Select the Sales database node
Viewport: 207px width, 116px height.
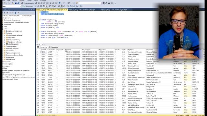(x=5, y=29)
